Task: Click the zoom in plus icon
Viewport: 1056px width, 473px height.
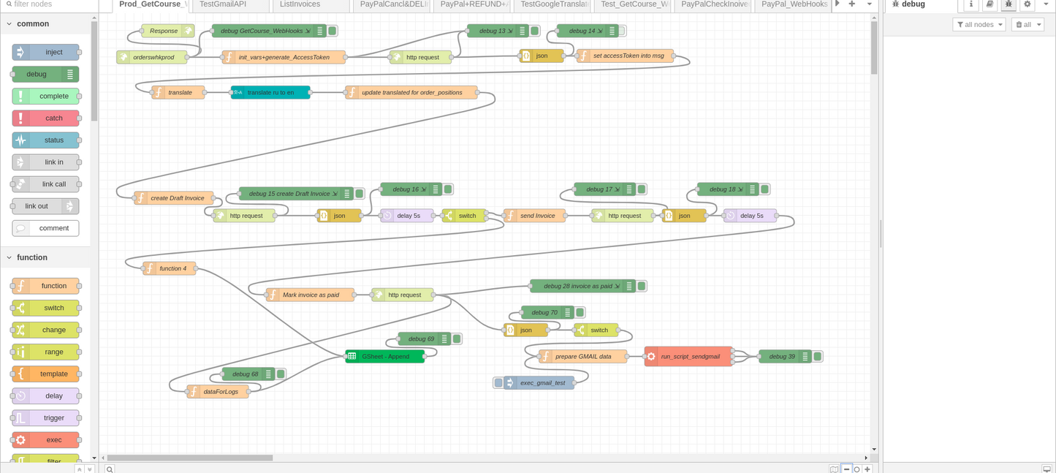Action: (867, 469)
